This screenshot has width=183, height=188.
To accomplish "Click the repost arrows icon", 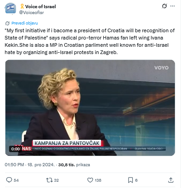I will 49,180.
